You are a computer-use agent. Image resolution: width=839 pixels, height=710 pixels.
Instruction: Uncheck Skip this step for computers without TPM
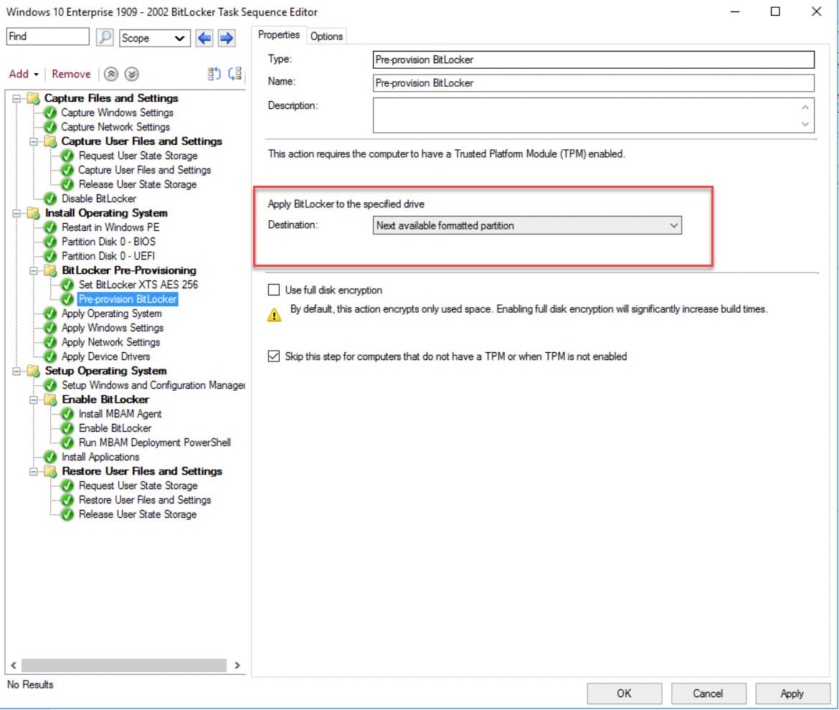coord(274,356)
